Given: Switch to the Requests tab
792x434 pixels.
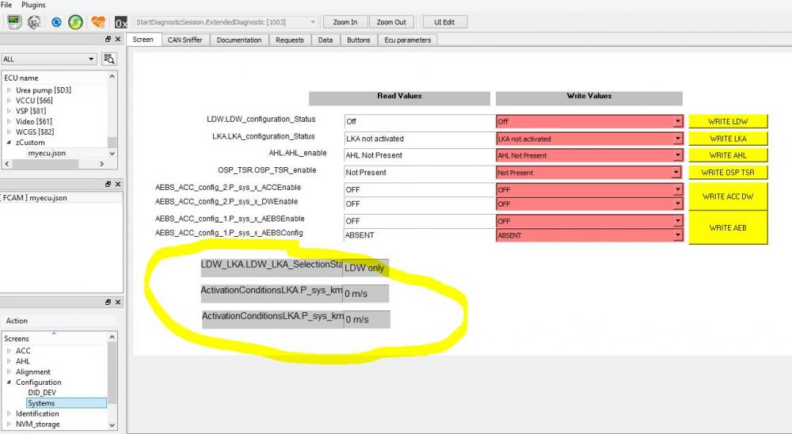Looking at the screenshot, I should click(x=290, y=40).
